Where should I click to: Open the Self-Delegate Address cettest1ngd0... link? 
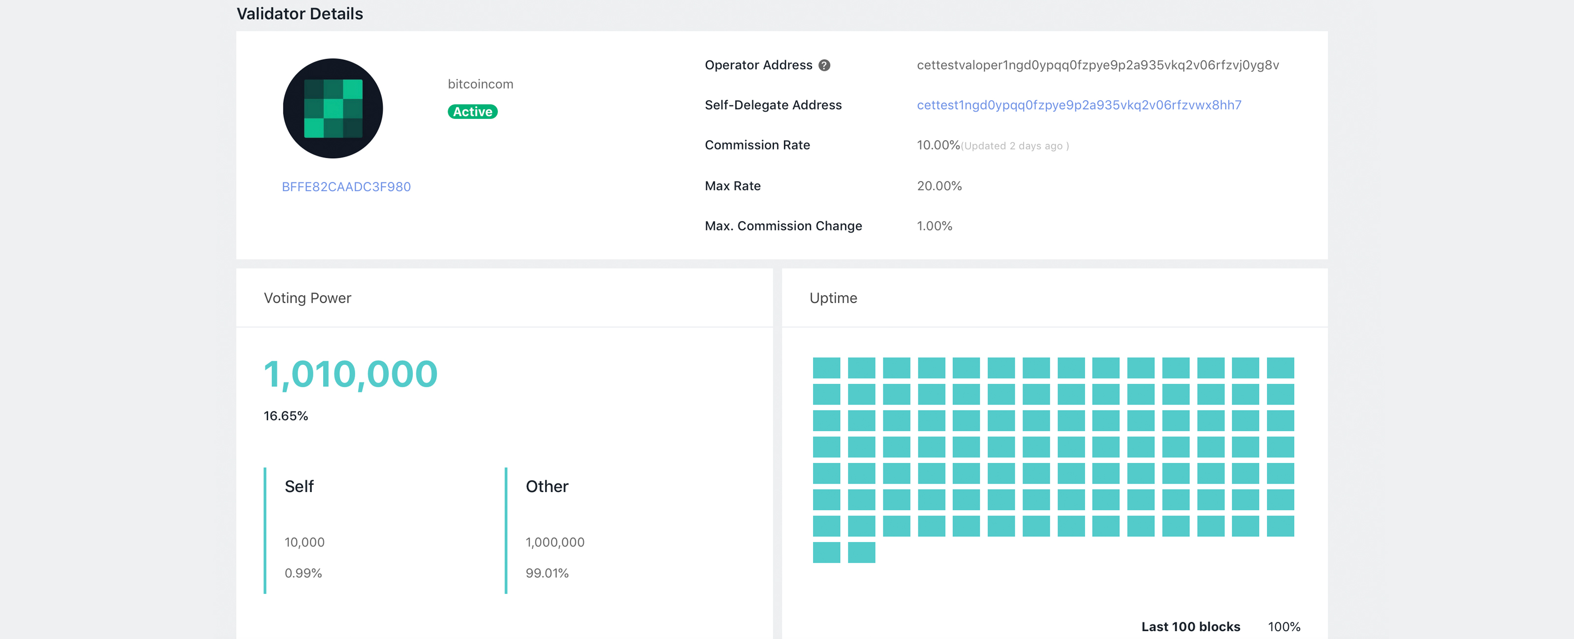pyautogui.click(x=1079, y=105)
